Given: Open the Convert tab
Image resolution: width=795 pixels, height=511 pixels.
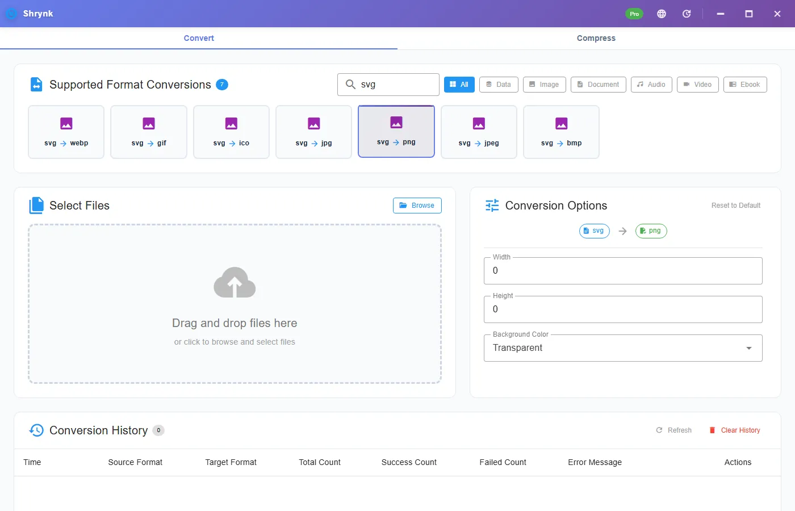Looking at the screenshot, I should [199, 38].
